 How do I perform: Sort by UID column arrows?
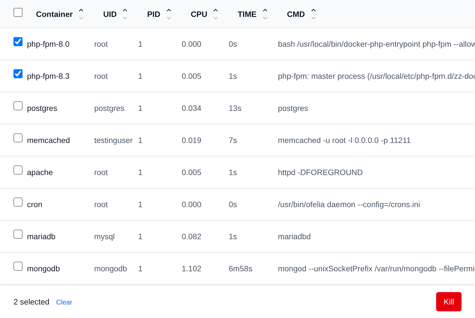[x=125, y=14]
